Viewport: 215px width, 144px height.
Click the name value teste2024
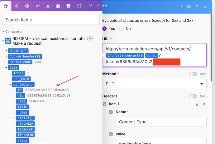click(37, 101)
